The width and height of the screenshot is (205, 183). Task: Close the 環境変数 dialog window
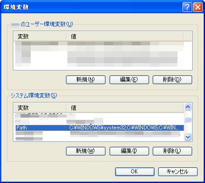pyautogui.click(x=198, y=7)
